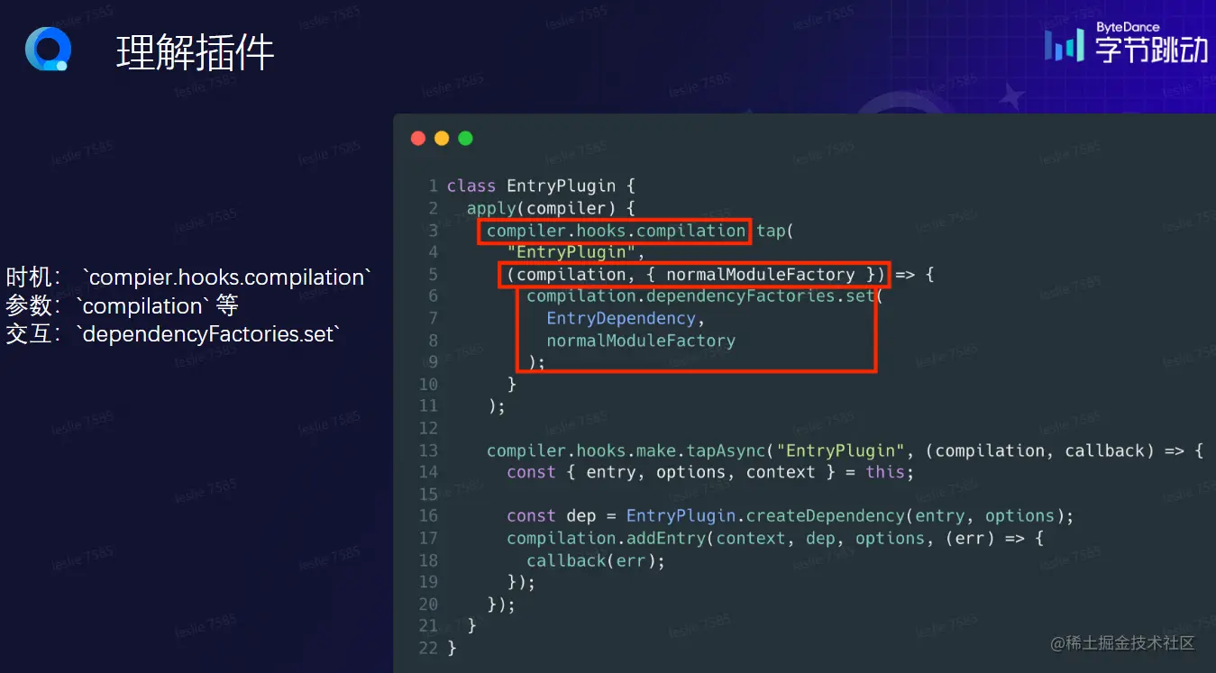Select the note starting with 参数

tap(122, 305)
